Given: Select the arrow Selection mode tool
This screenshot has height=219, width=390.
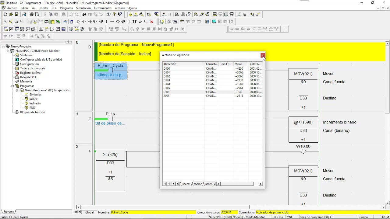Looking at the screenshot, I should 78,22.
